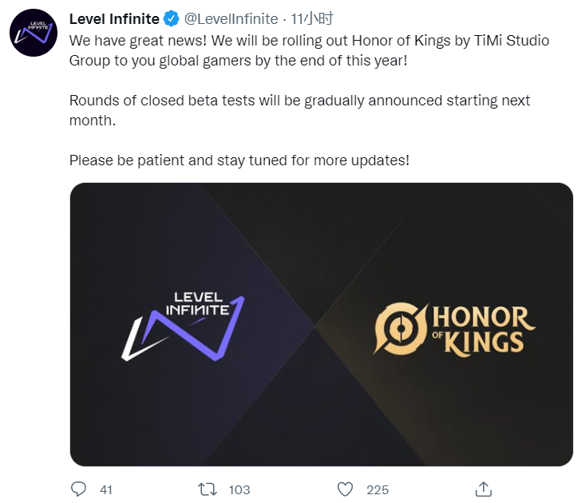581x503 pixels.
Task: Click the HONOR OF KINGS wordmark in image
Action: click(x=484, y=328)
